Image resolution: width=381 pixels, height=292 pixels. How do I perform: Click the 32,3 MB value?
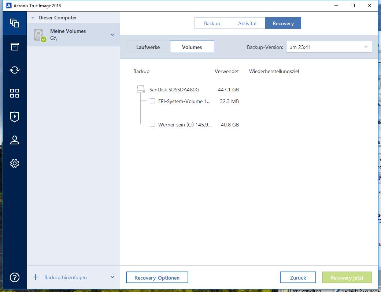(229, 101)
